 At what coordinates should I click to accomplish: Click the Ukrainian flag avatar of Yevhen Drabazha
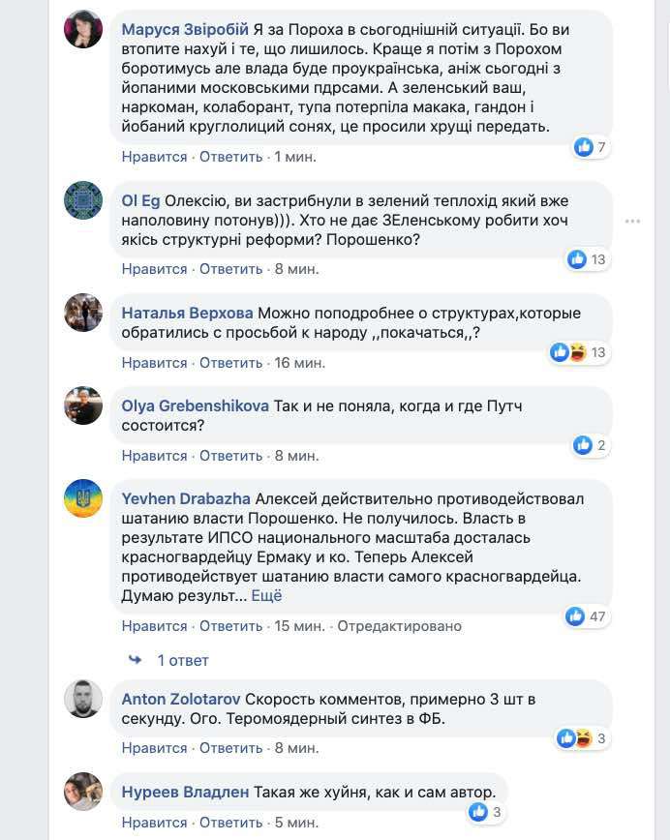tap(83, 501)
